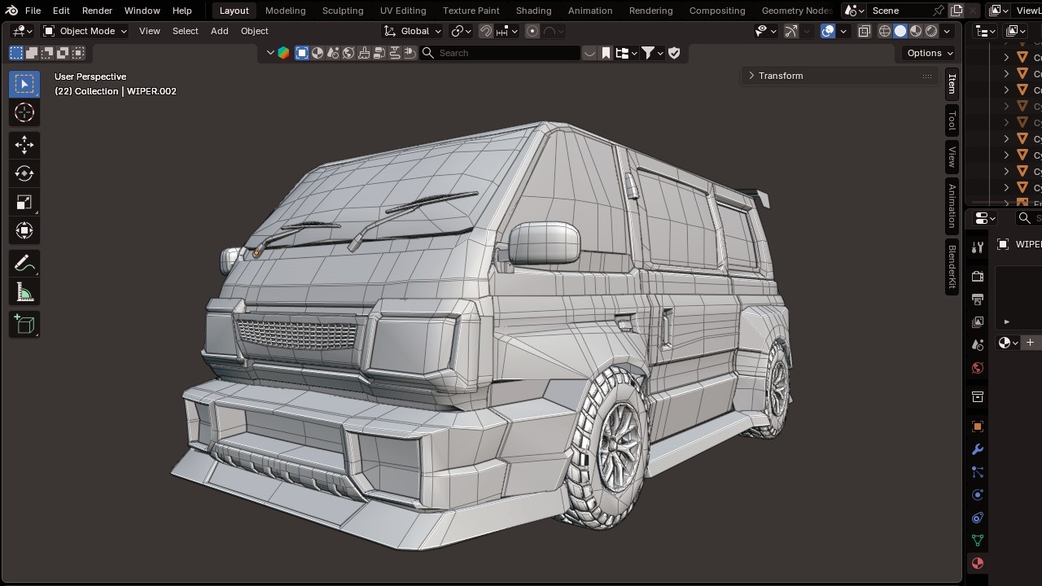Screen dimensions: 1042x586
Task: Switch to material preview shading
Action: (916, 31)
